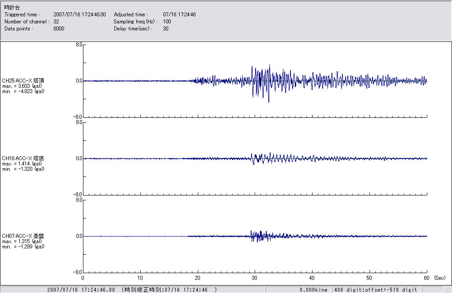Click the Data points value 6000

point(59,29)
